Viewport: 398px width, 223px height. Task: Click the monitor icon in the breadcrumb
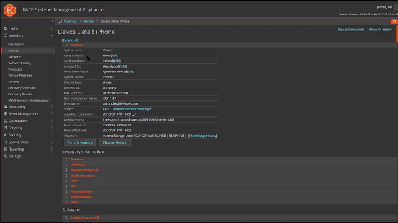pyautogui.click(x=60, y=22)
